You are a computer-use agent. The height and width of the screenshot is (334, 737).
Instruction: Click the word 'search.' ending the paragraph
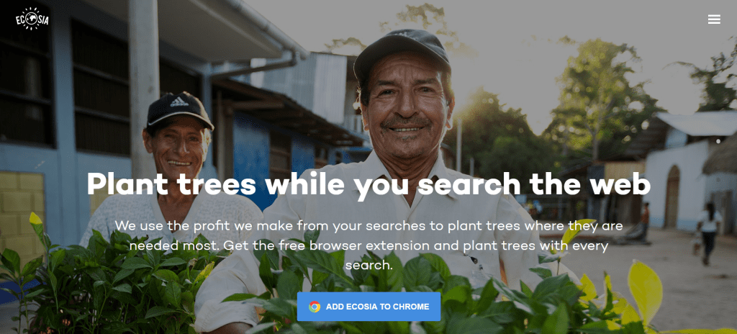368,266
